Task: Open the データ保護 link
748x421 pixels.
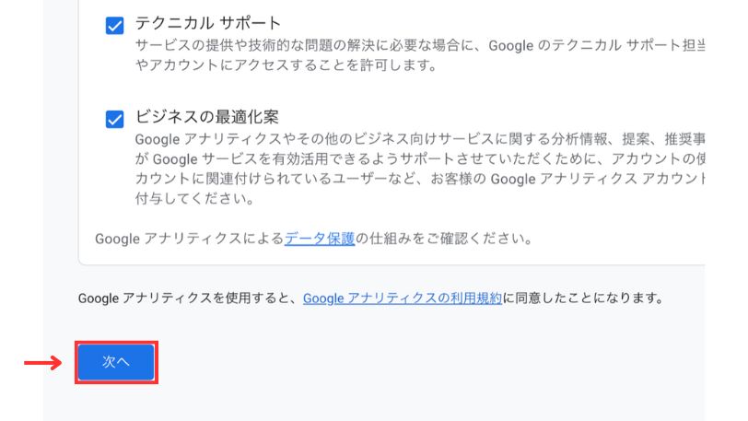Action: tap(320, 239)
